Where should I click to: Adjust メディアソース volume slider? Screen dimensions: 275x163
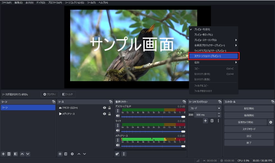coord(153,146)
